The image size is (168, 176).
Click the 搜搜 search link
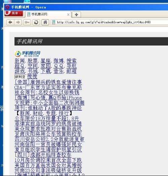(x=32, y=77)
